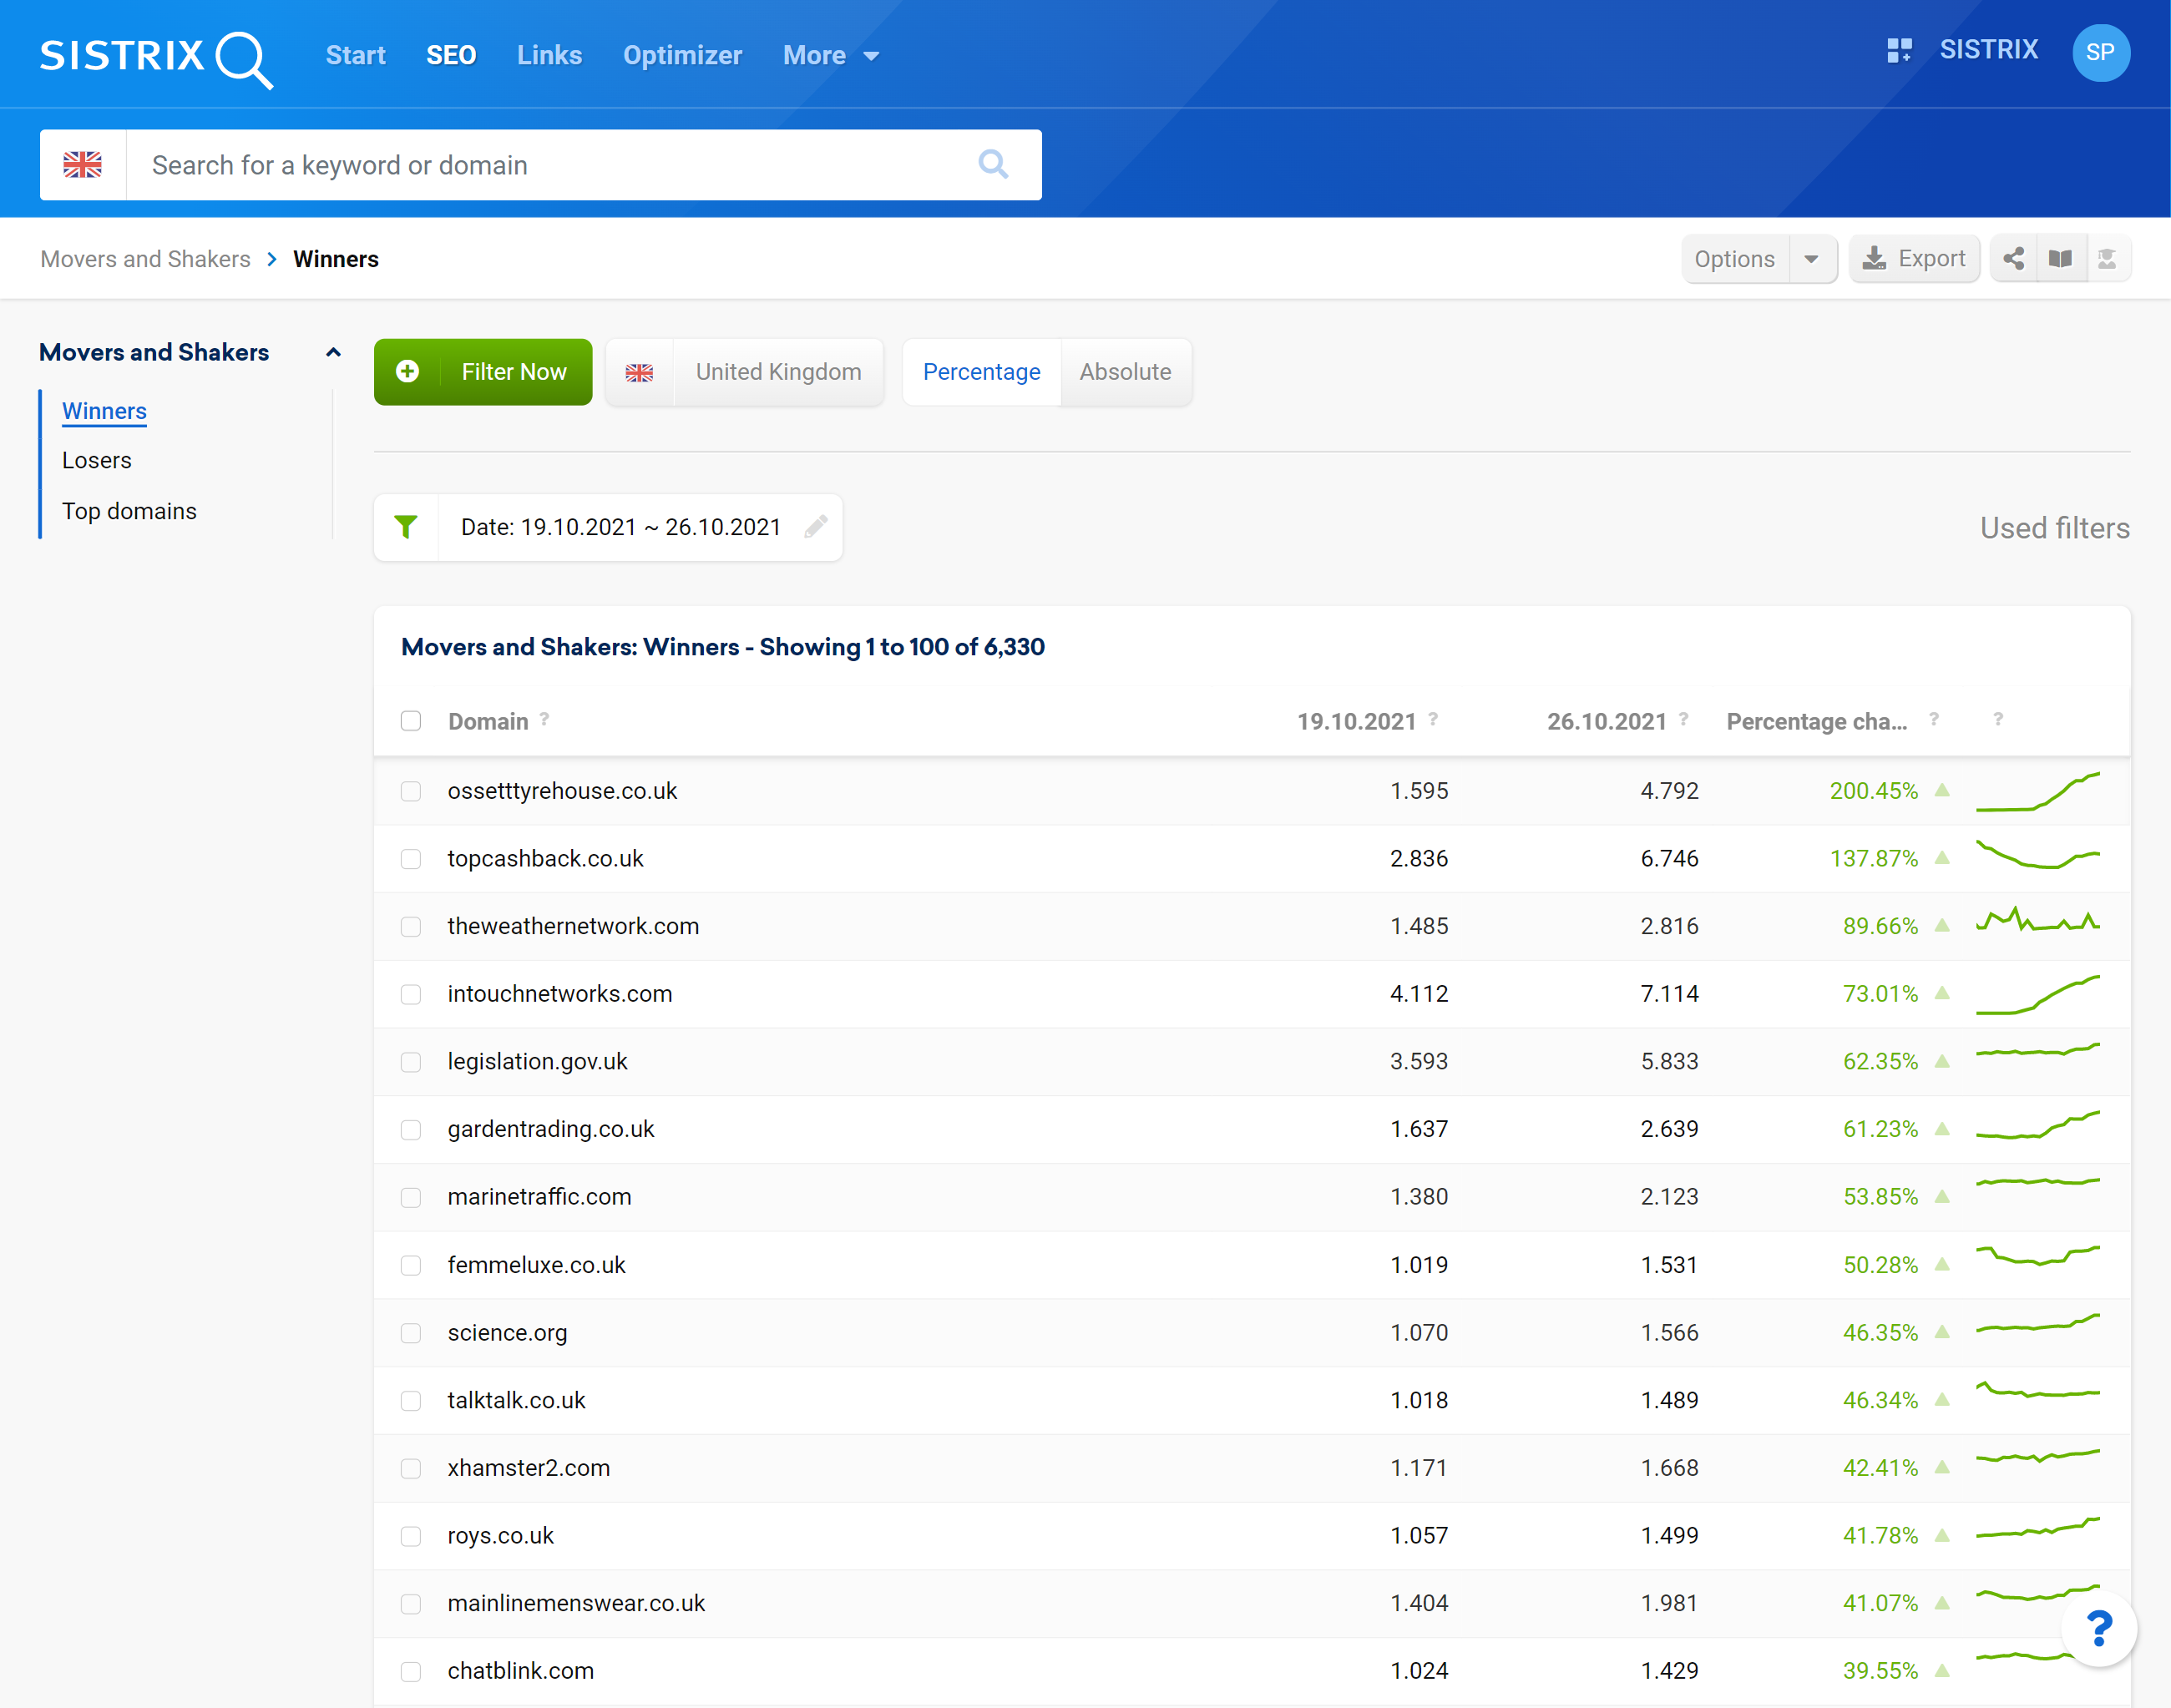Click the search input field
Image resolution: width=2171 pixels, height=1708 pixels.
541,165
